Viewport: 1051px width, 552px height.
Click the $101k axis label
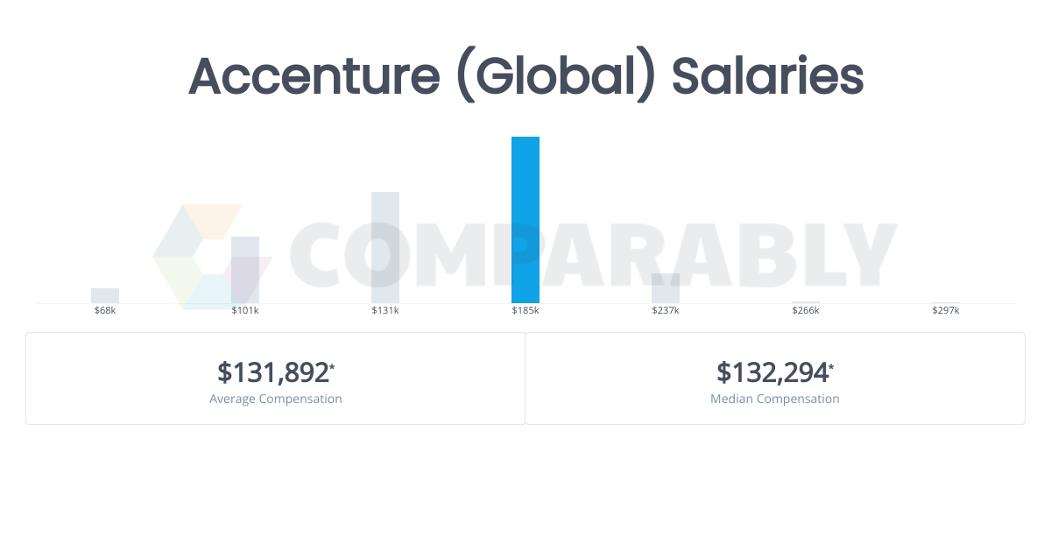click(245, 310)
